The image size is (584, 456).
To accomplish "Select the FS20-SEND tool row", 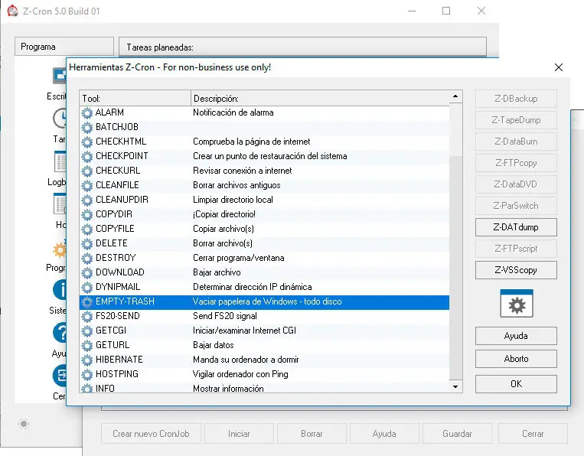I will click(264, 316).
